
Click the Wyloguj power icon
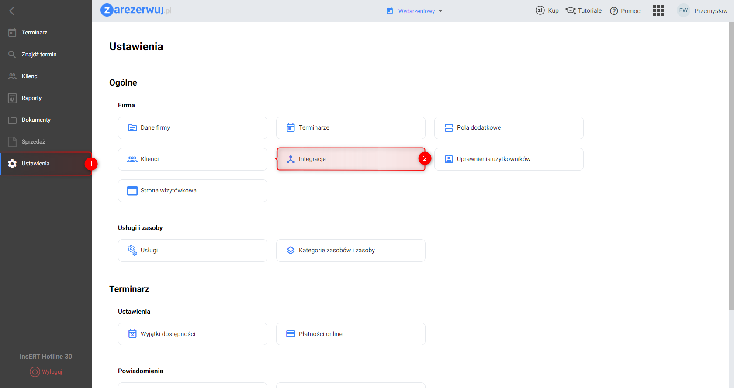(x=35, y=371)
